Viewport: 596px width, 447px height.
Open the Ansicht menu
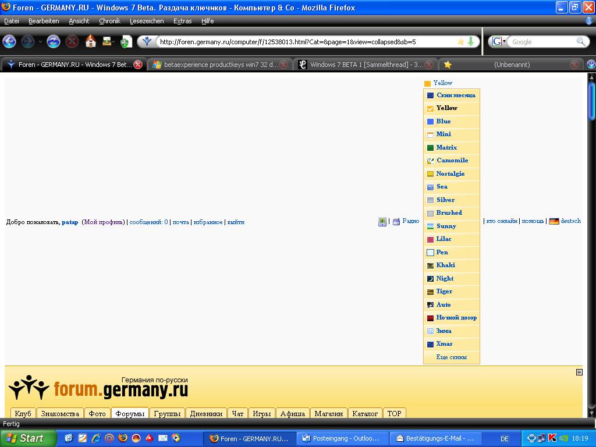[79, 21]
